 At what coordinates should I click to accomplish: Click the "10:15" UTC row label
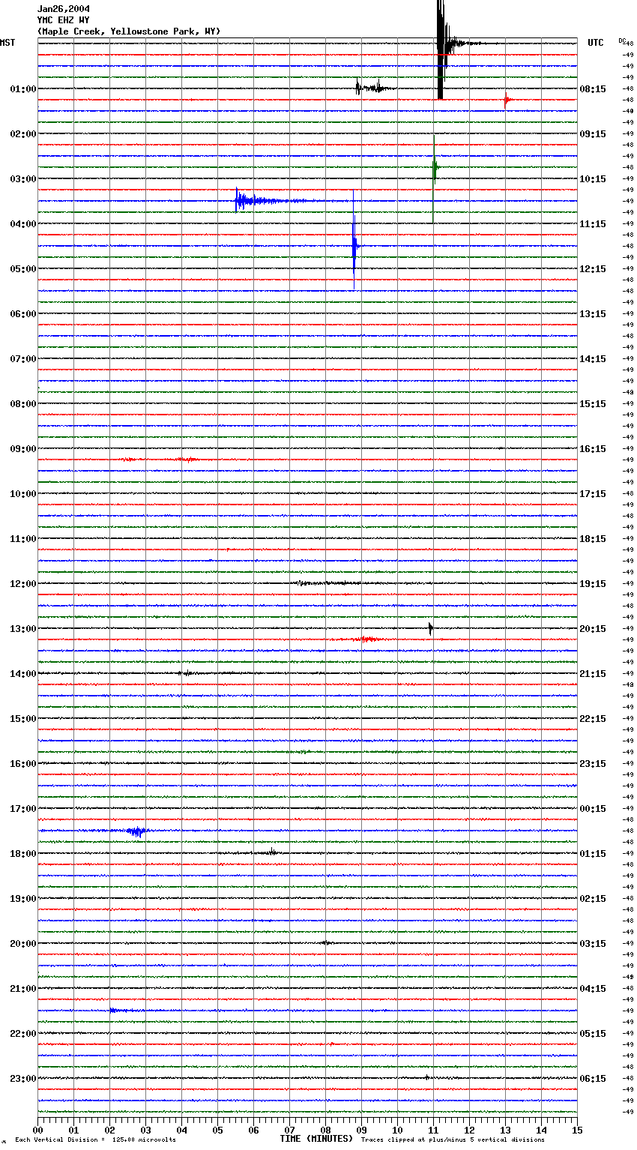tap(593, 179)
